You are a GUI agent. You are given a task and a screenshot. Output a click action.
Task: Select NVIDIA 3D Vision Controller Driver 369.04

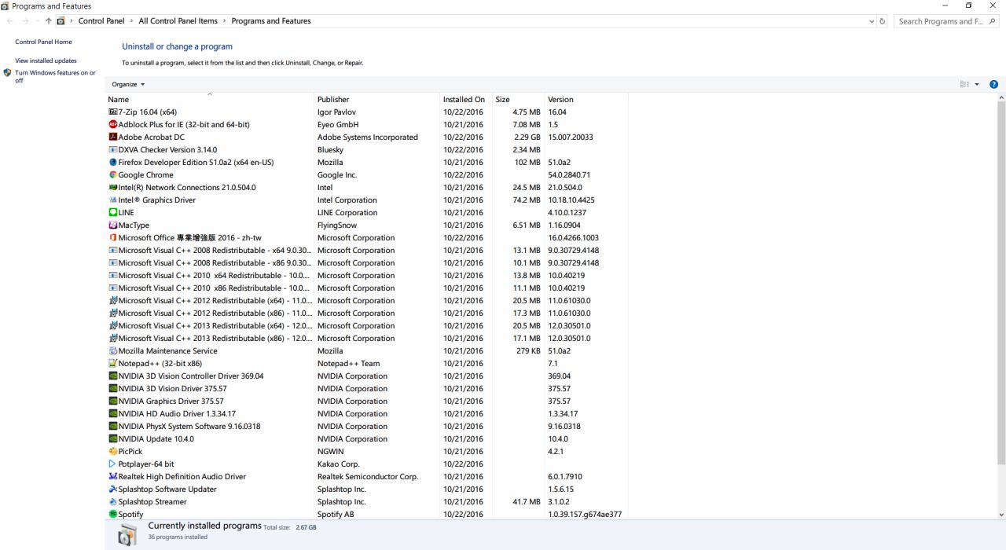pos(368,376)
